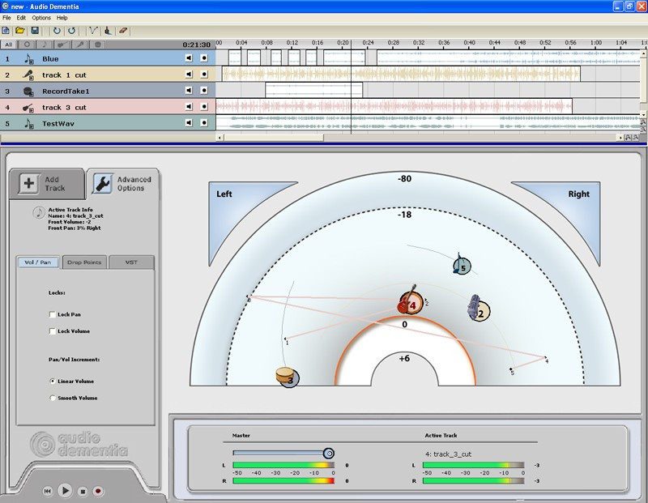Click the microphone icon on track 1 cut
Viewport: 648px width, 503px height.
point(28,75)
